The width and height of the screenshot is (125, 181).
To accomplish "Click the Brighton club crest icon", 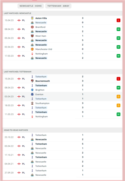I will [x=32, y=90].
